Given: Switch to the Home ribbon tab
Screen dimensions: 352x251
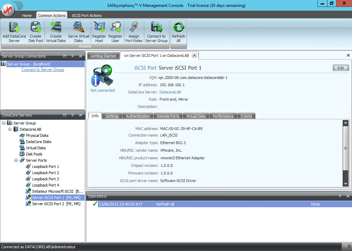Looking at the screenshot, I should click(27, 16).
